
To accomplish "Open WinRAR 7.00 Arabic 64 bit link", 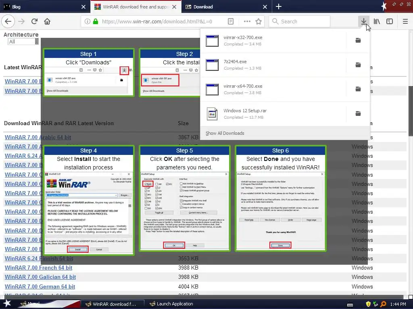I will coord(38,137).
